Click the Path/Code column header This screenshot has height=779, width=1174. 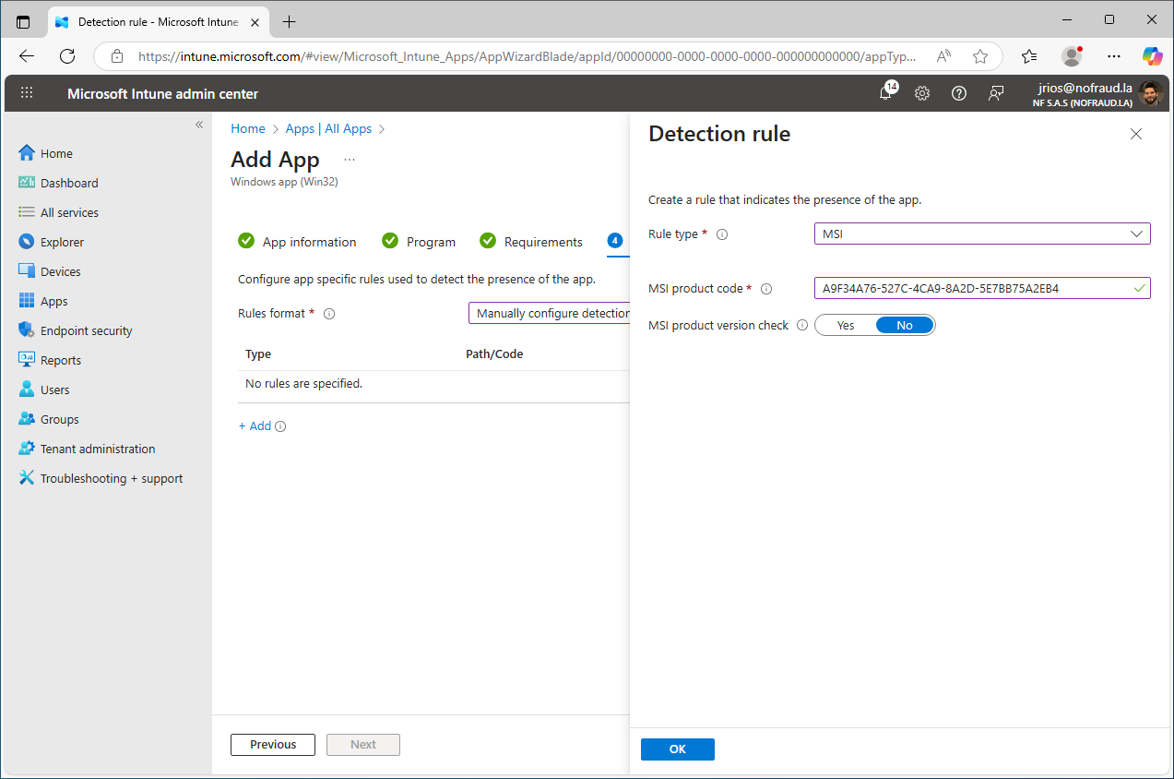coord(494,354)
